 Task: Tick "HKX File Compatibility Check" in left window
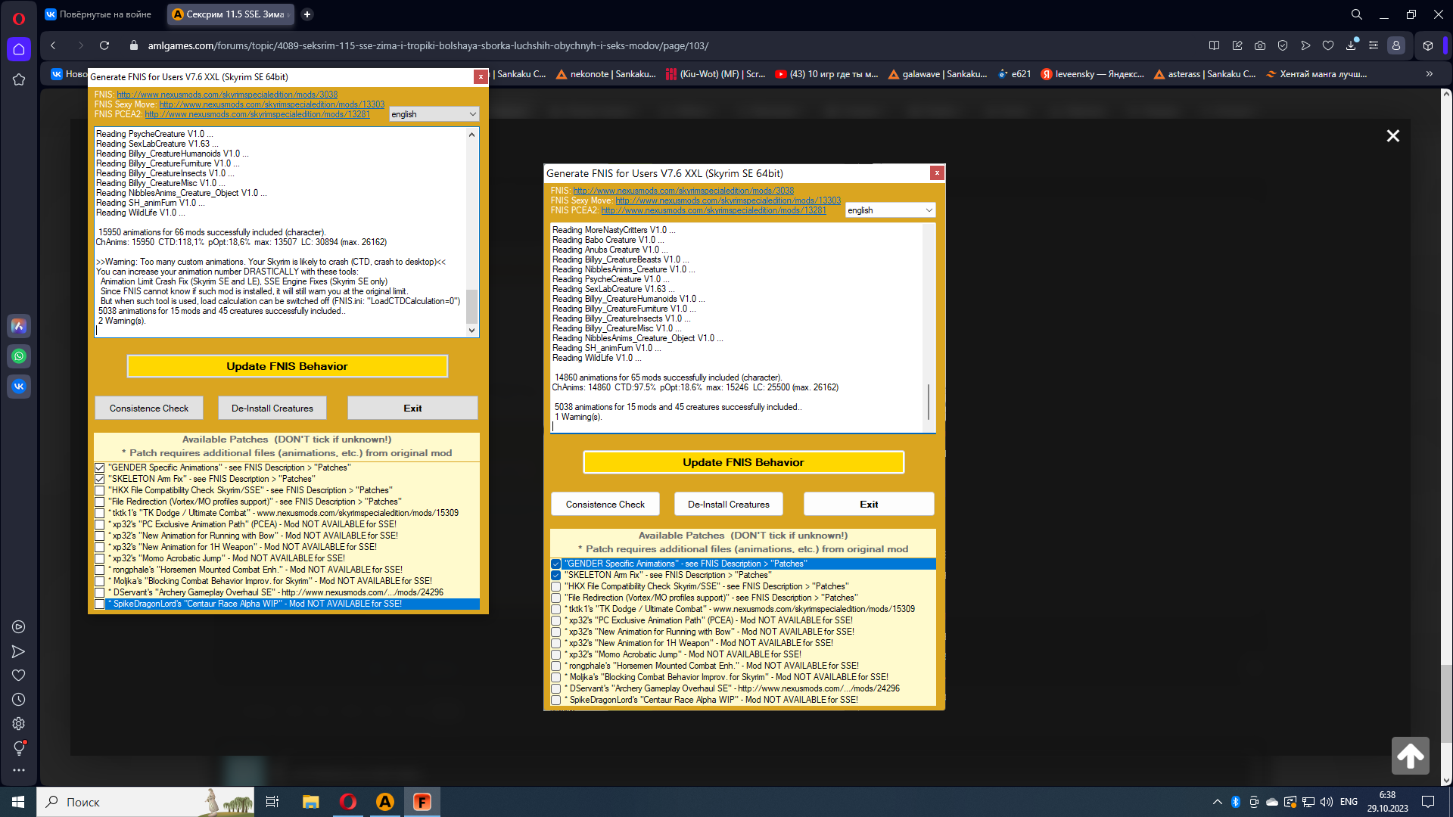(x=99, y=490)
